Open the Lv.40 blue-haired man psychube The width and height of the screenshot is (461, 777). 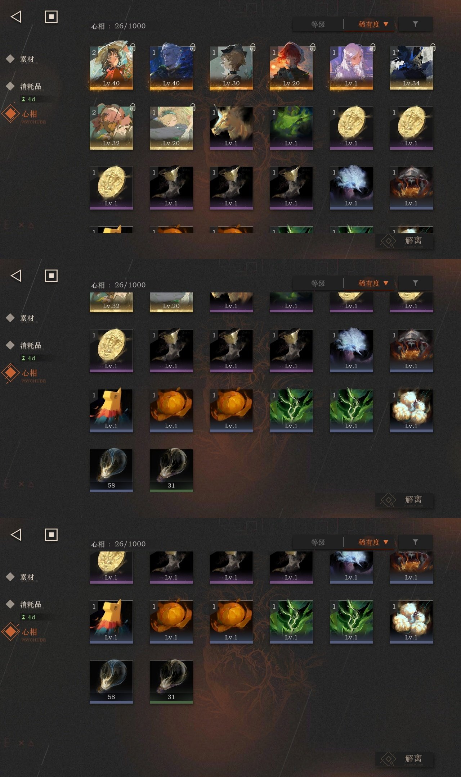[171, 68]
